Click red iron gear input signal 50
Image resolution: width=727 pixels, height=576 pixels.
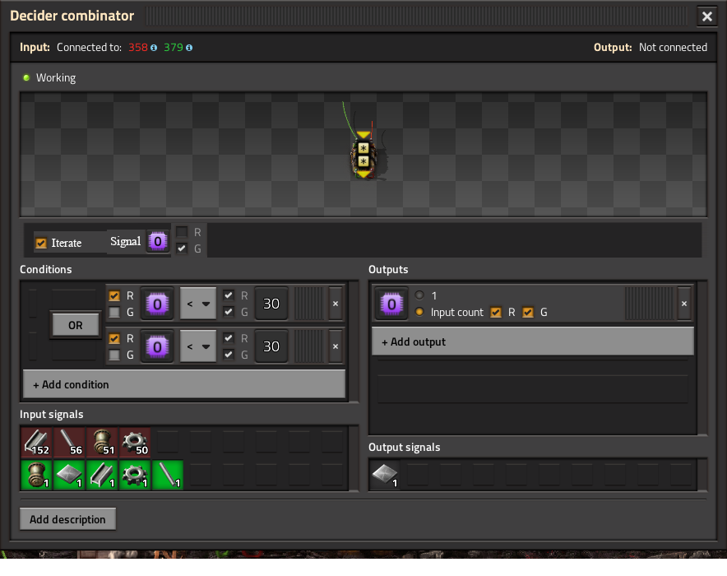(x=135, y=443)
